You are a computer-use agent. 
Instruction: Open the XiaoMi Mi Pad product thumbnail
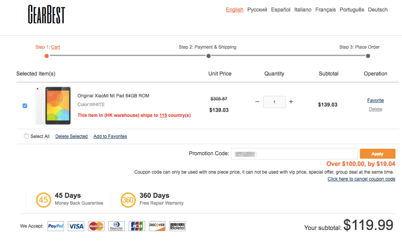pos(53,105)
